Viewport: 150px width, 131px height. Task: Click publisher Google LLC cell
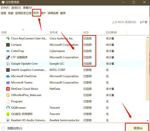(x=57, y=64)
